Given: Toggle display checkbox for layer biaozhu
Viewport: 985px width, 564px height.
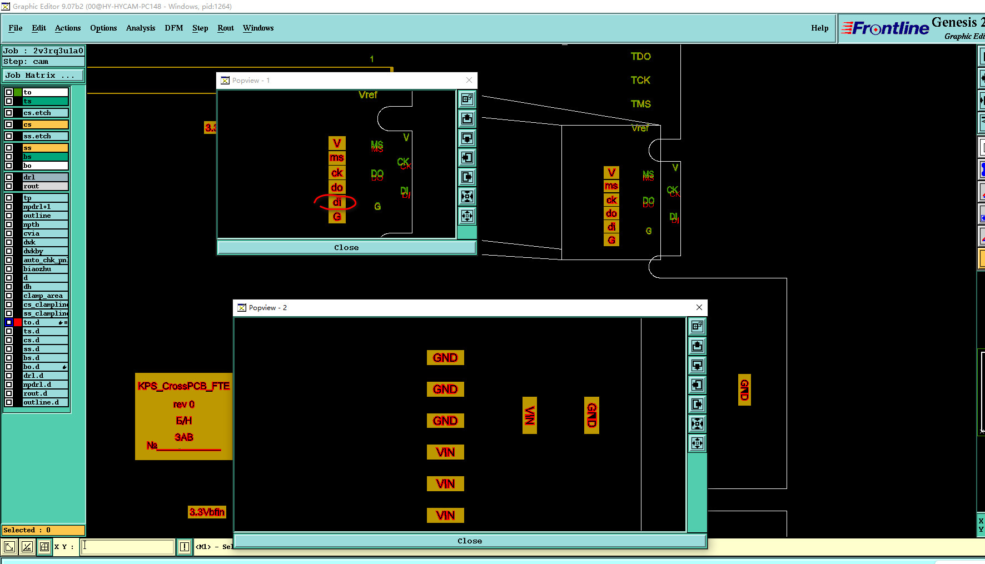Looking at the screenshot, I should coord(9,269).
